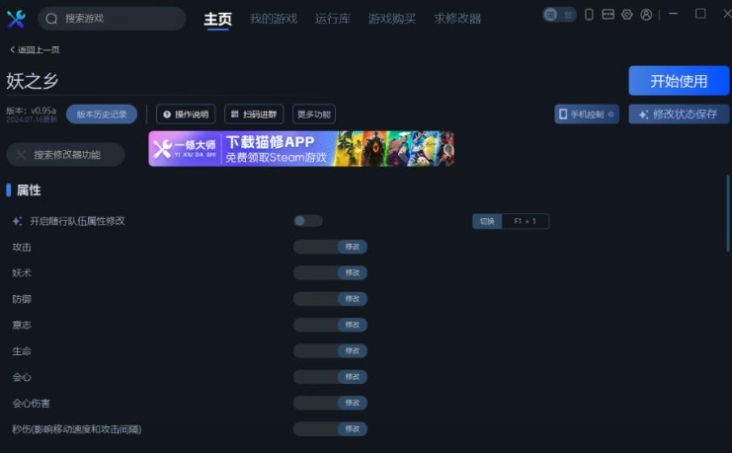Click the 操作说明 help icon button

pos(186,114)
